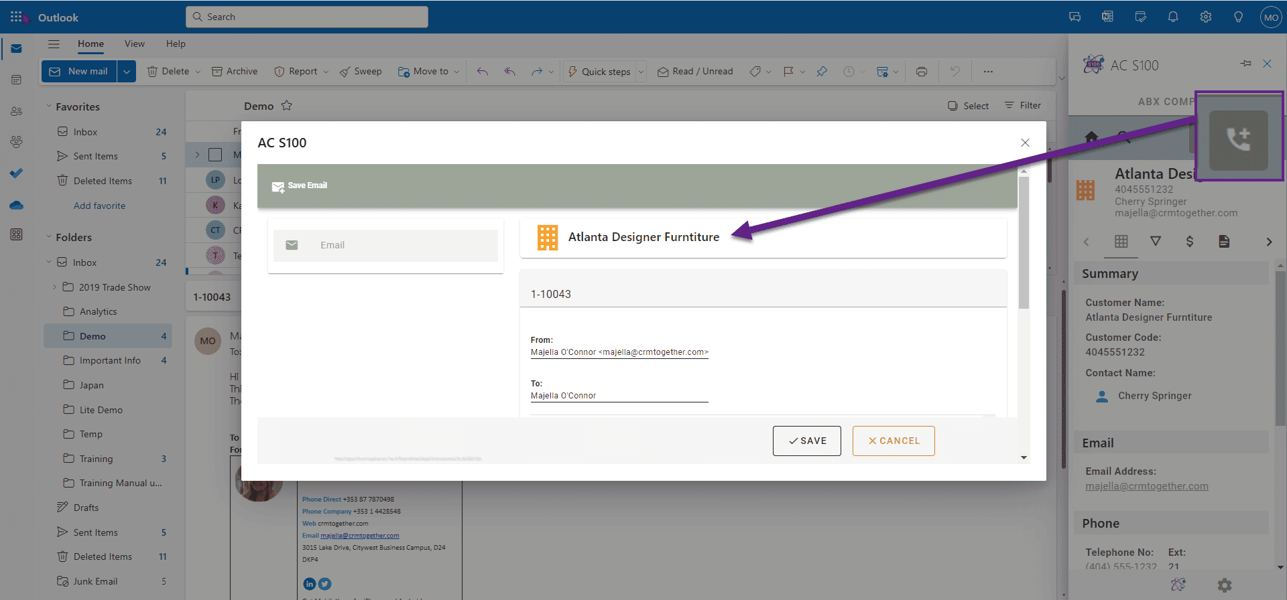Expand the New mail dropdown arrow
The image size is (1287, 600).
127,72
